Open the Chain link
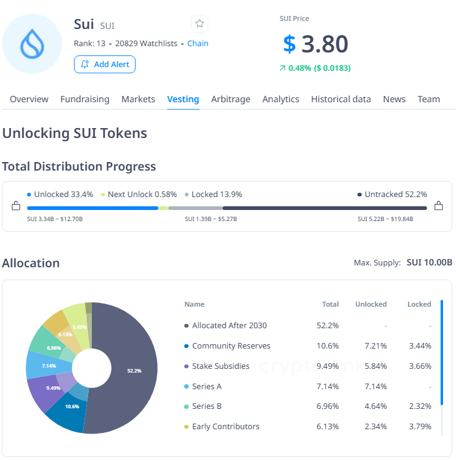The height and width of the screenshot is (460, 456). pos(198,44)
